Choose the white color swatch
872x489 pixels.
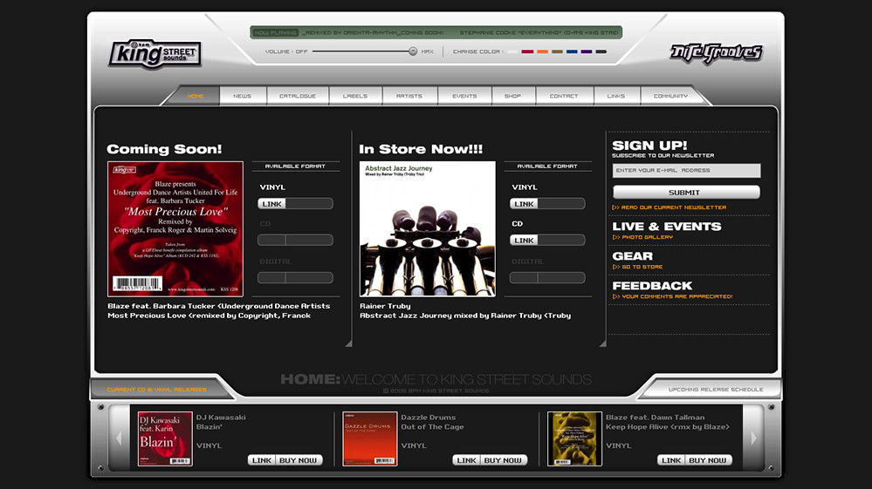pyautogui.click(x=512, y=51)
